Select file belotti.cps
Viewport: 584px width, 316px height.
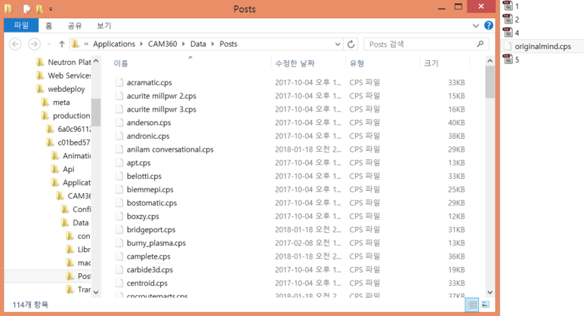144,176
